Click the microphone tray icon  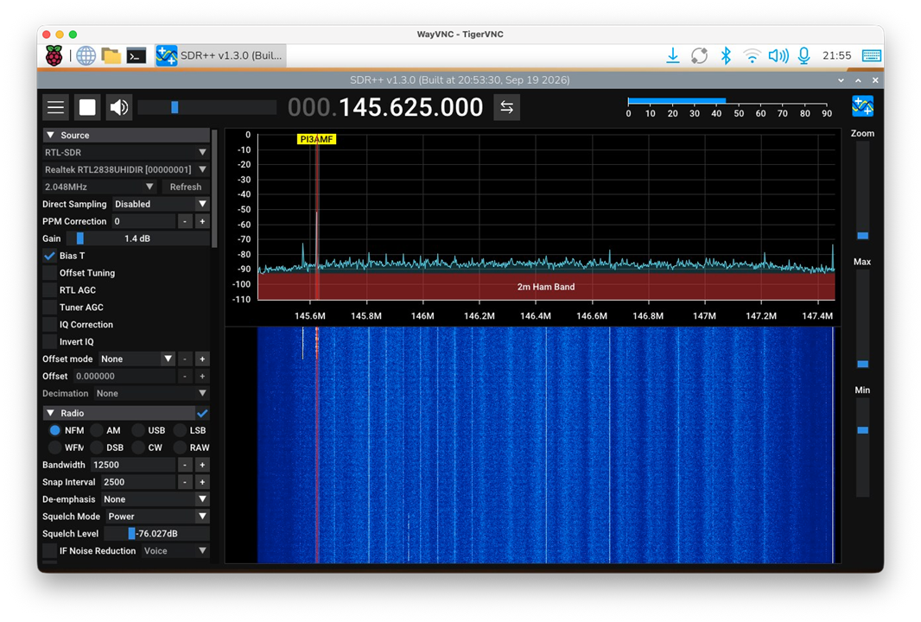804,56
